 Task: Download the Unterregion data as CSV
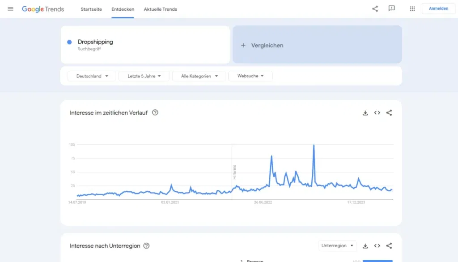tap(365, 245)
